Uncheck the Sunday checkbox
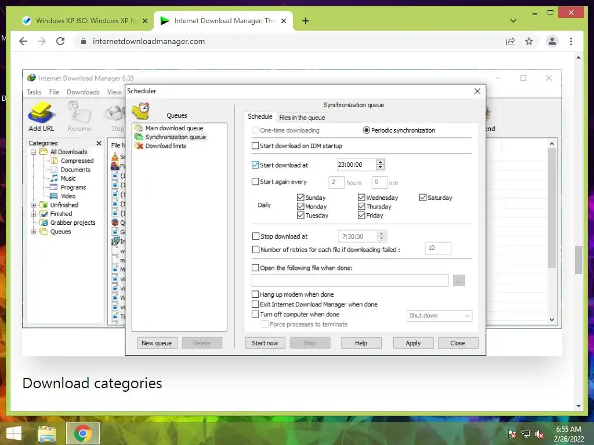Viewport: 594px width, 445px height. pos(301,198)
